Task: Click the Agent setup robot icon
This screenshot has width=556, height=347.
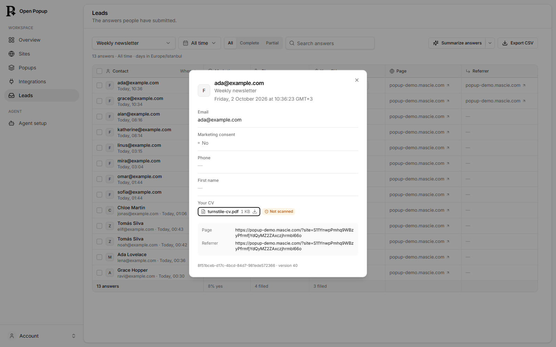Action: pyautogui.click(x=11, y=123)
